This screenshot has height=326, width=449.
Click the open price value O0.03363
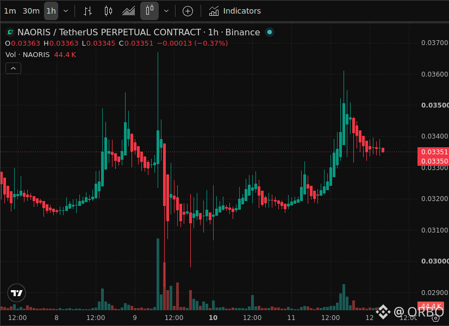click(23, 43)
